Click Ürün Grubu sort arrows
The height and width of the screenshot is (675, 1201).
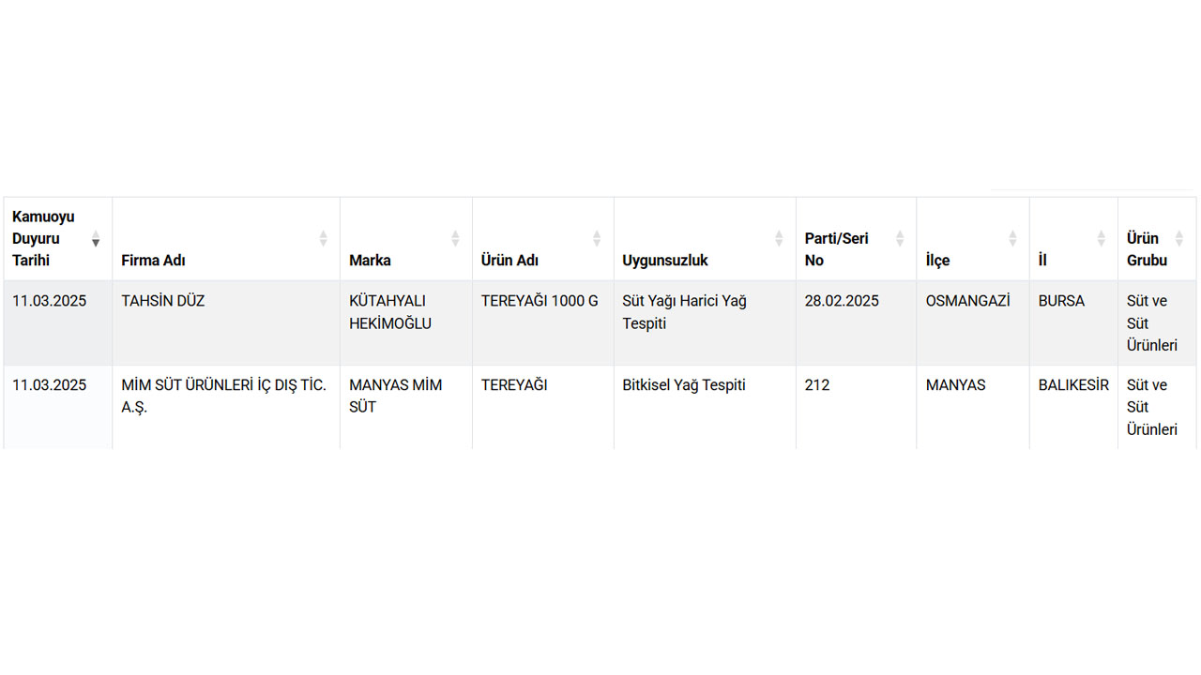(1179, 238)
